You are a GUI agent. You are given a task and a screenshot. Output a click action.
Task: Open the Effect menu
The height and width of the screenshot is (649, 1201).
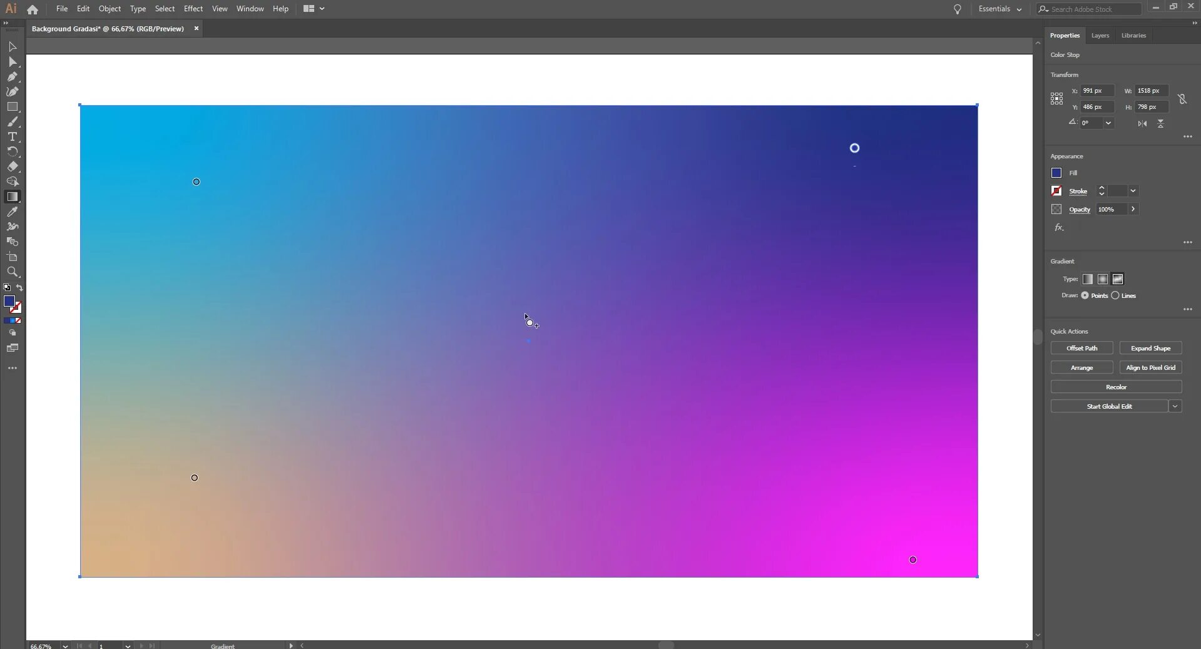[193, 9]
